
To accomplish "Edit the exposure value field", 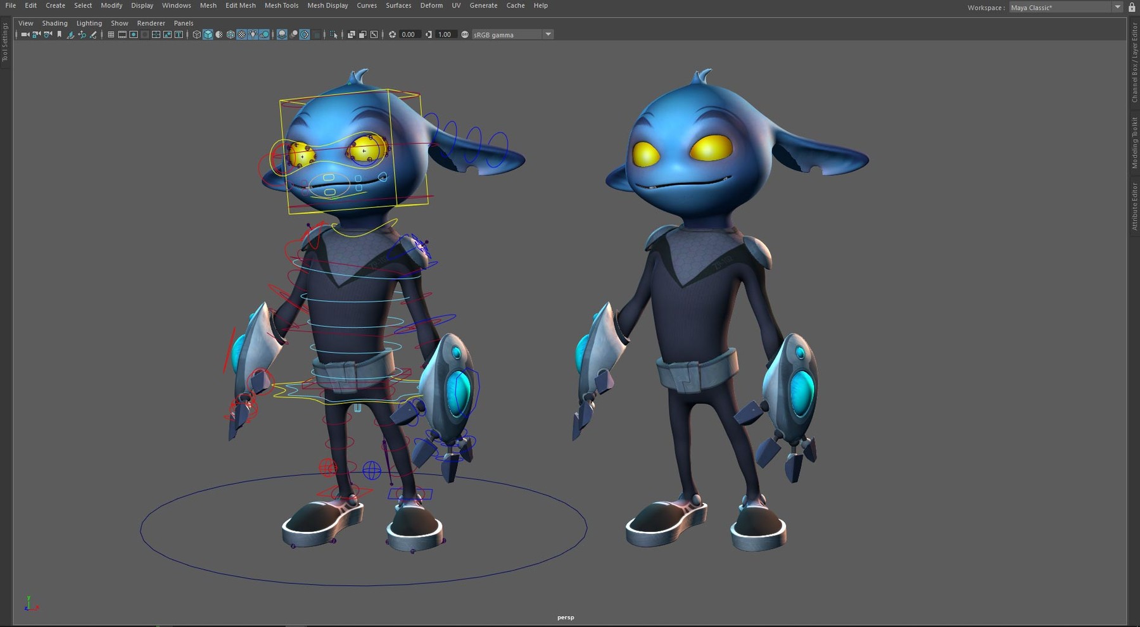I will coord(407,34).
